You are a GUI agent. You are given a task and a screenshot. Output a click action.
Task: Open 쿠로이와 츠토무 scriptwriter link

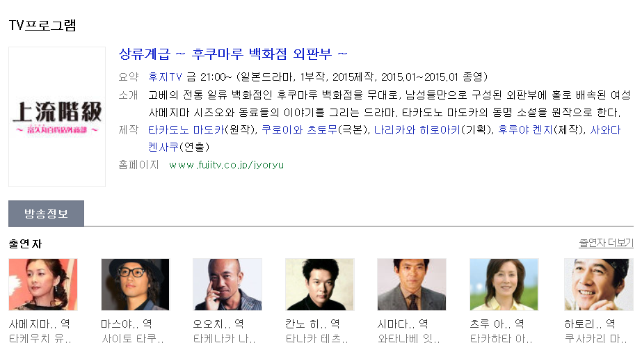pos(299,130)
